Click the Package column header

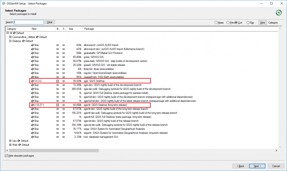click(x=180, y=29)
